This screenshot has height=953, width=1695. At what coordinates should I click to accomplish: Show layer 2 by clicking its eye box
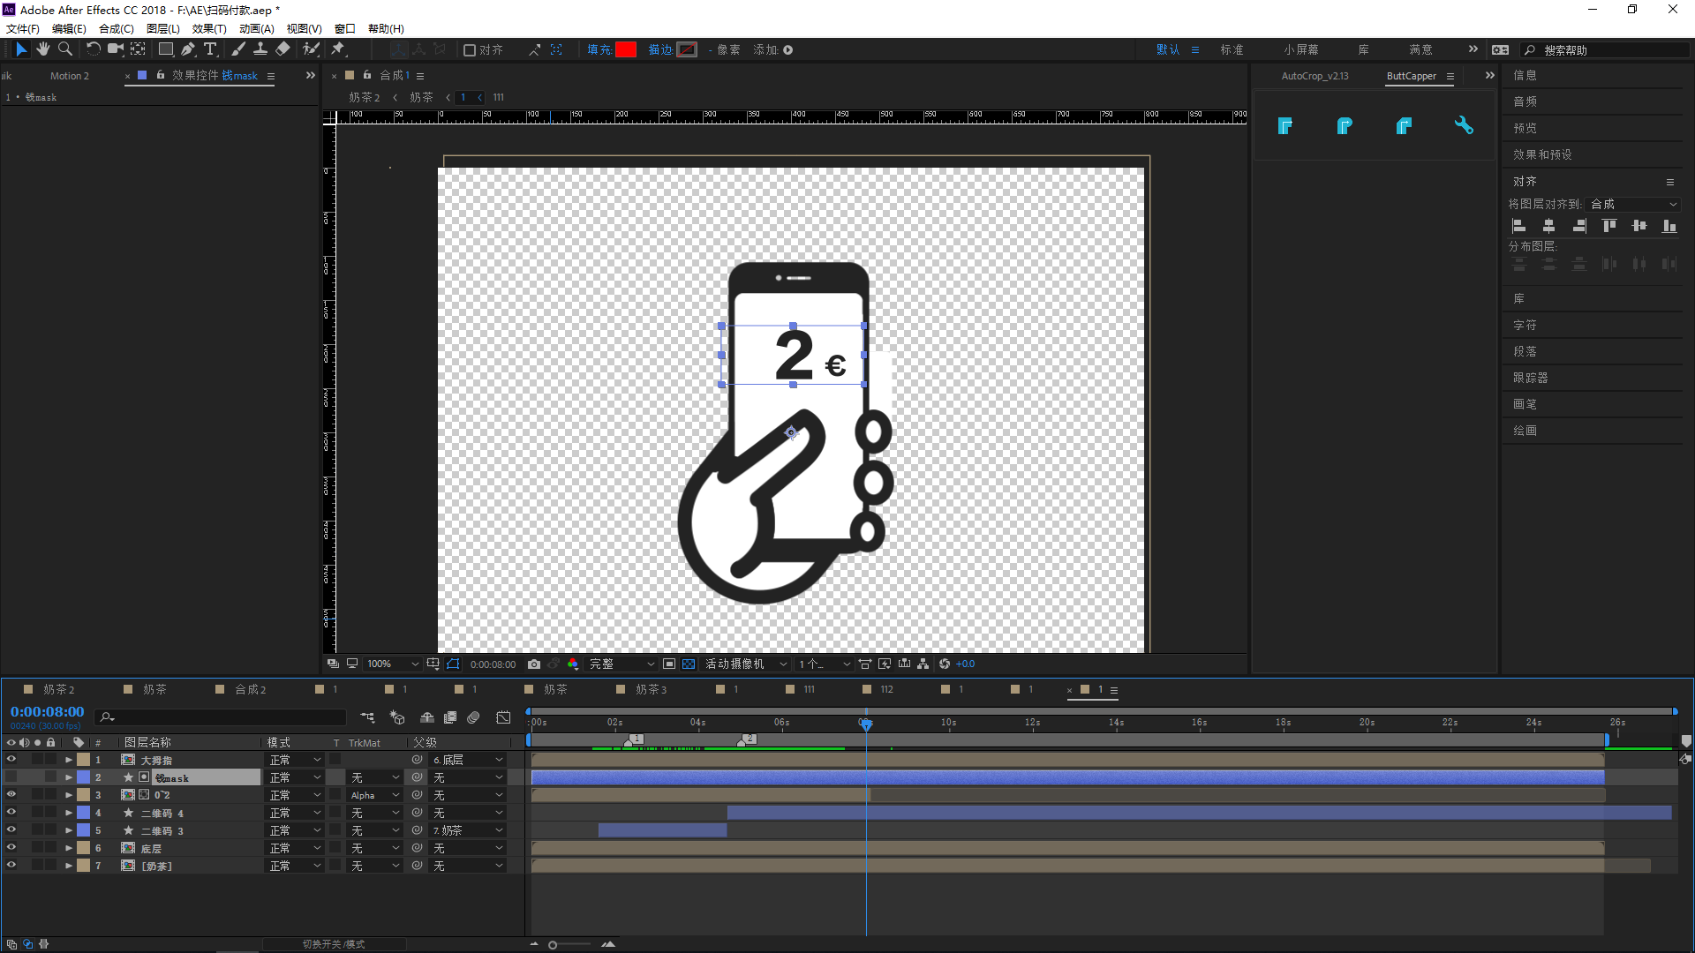click(x=11, y=777)
